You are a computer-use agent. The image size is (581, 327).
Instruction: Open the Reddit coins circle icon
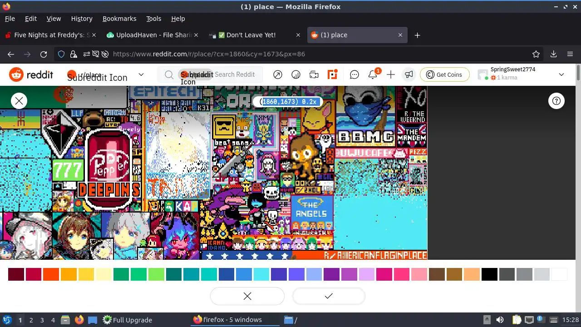(x=296, y=74)
